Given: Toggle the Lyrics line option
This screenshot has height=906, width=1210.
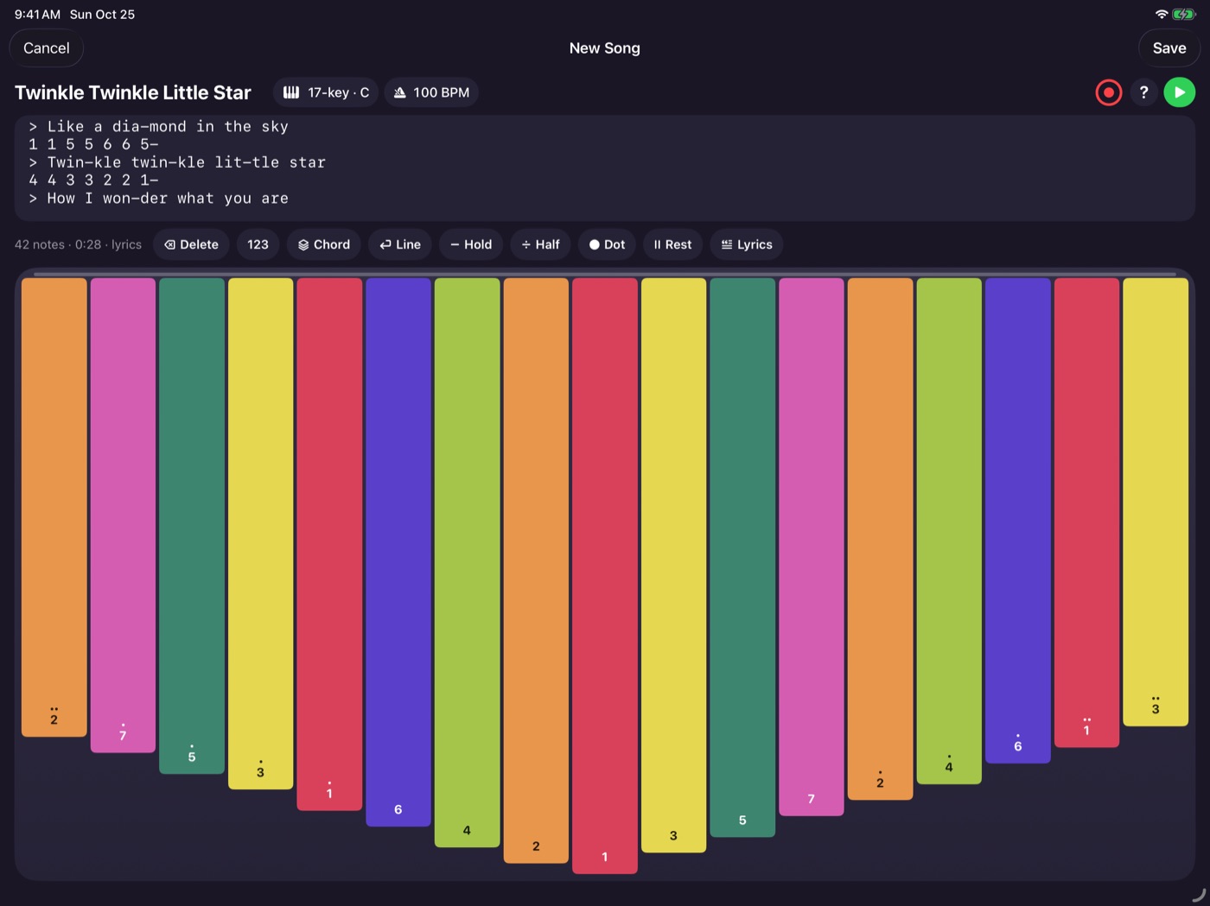Looking at the screenshot, I should pyautogui.click(x=747, y=244).
